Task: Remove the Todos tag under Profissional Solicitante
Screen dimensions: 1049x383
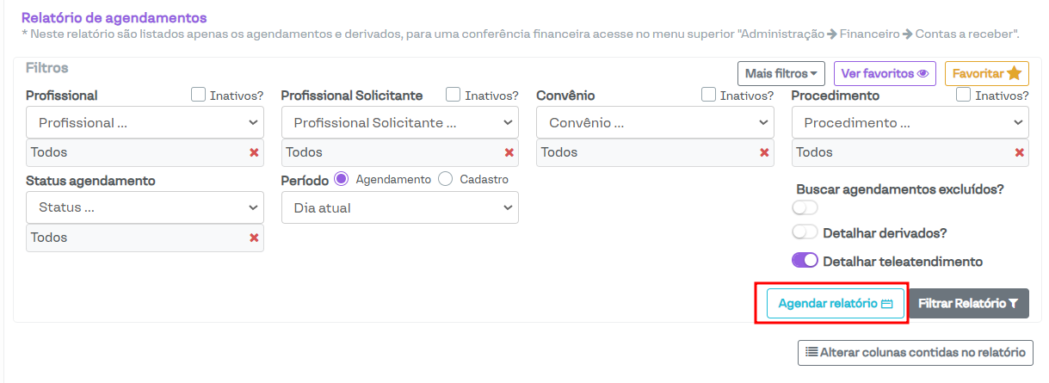Action: pyautogui.click(x=509, y=152)
